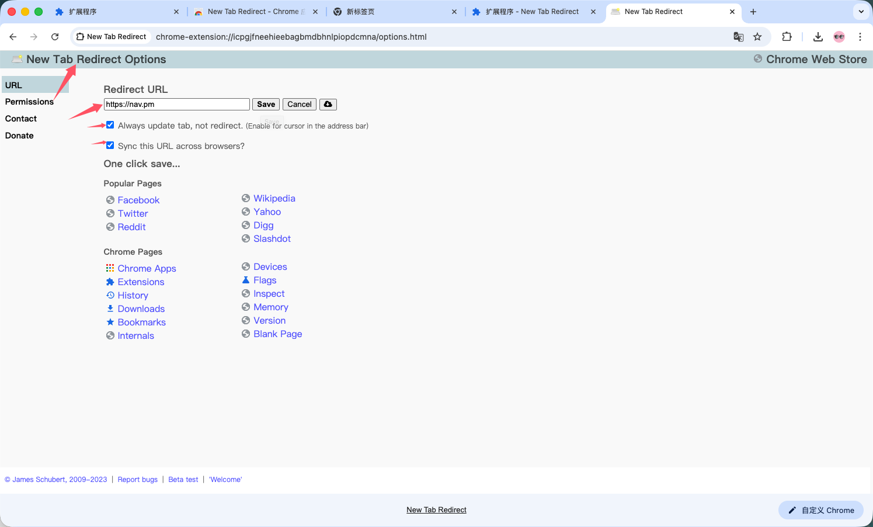Click the Cancel button
Screen dimensions: 873x527
point(299,104)
